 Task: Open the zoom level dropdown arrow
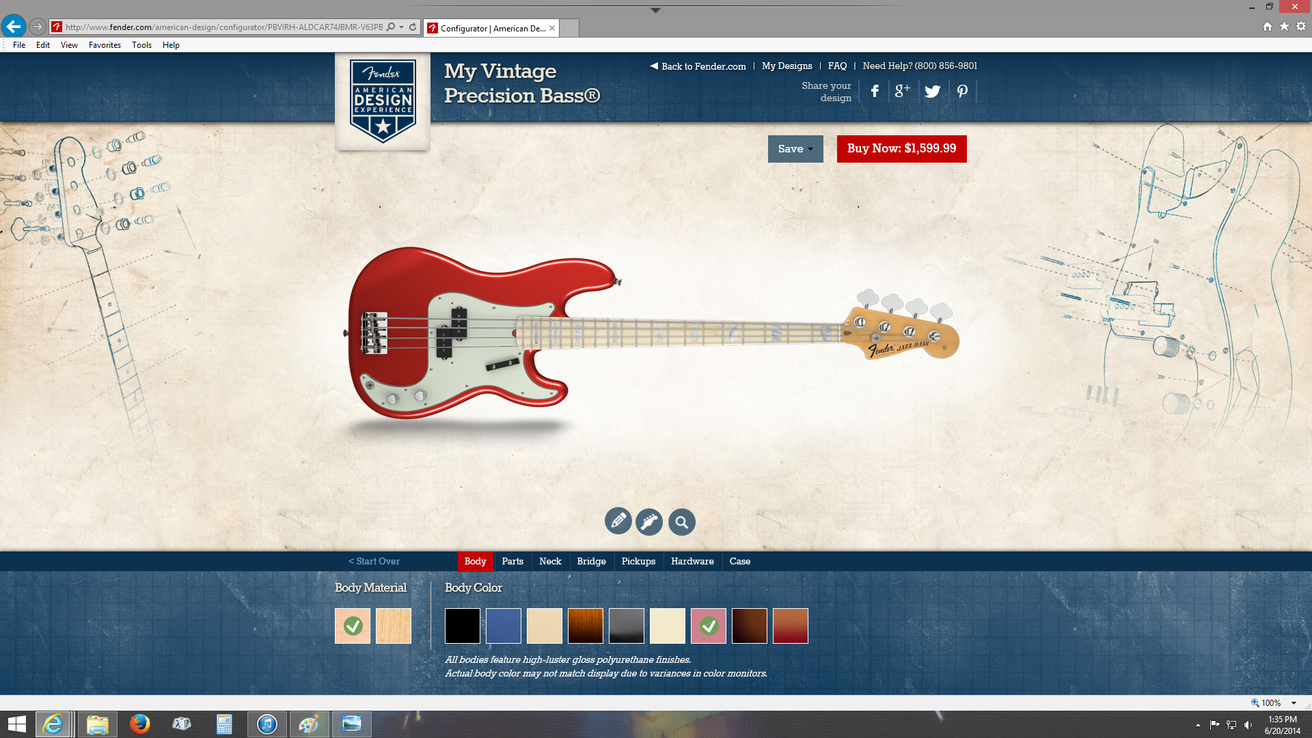(x=1294, y=703)
